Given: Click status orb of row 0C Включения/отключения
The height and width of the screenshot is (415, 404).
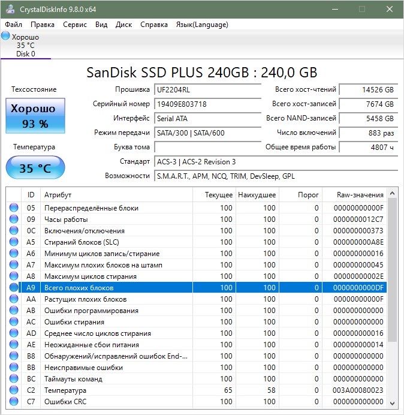Looking at the screenshot, I should [14, 230].
